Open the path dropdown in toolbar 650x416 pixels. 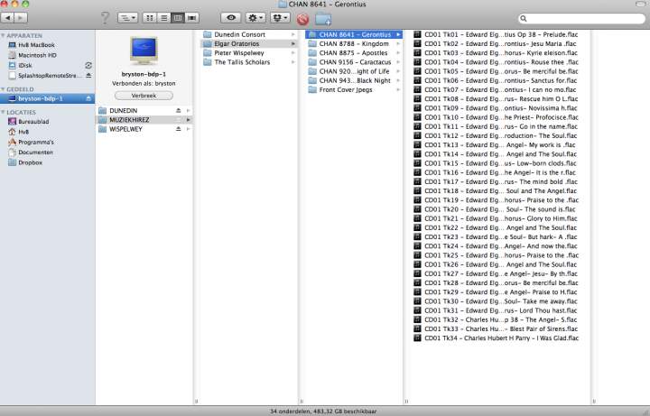(x=127, y=18)
